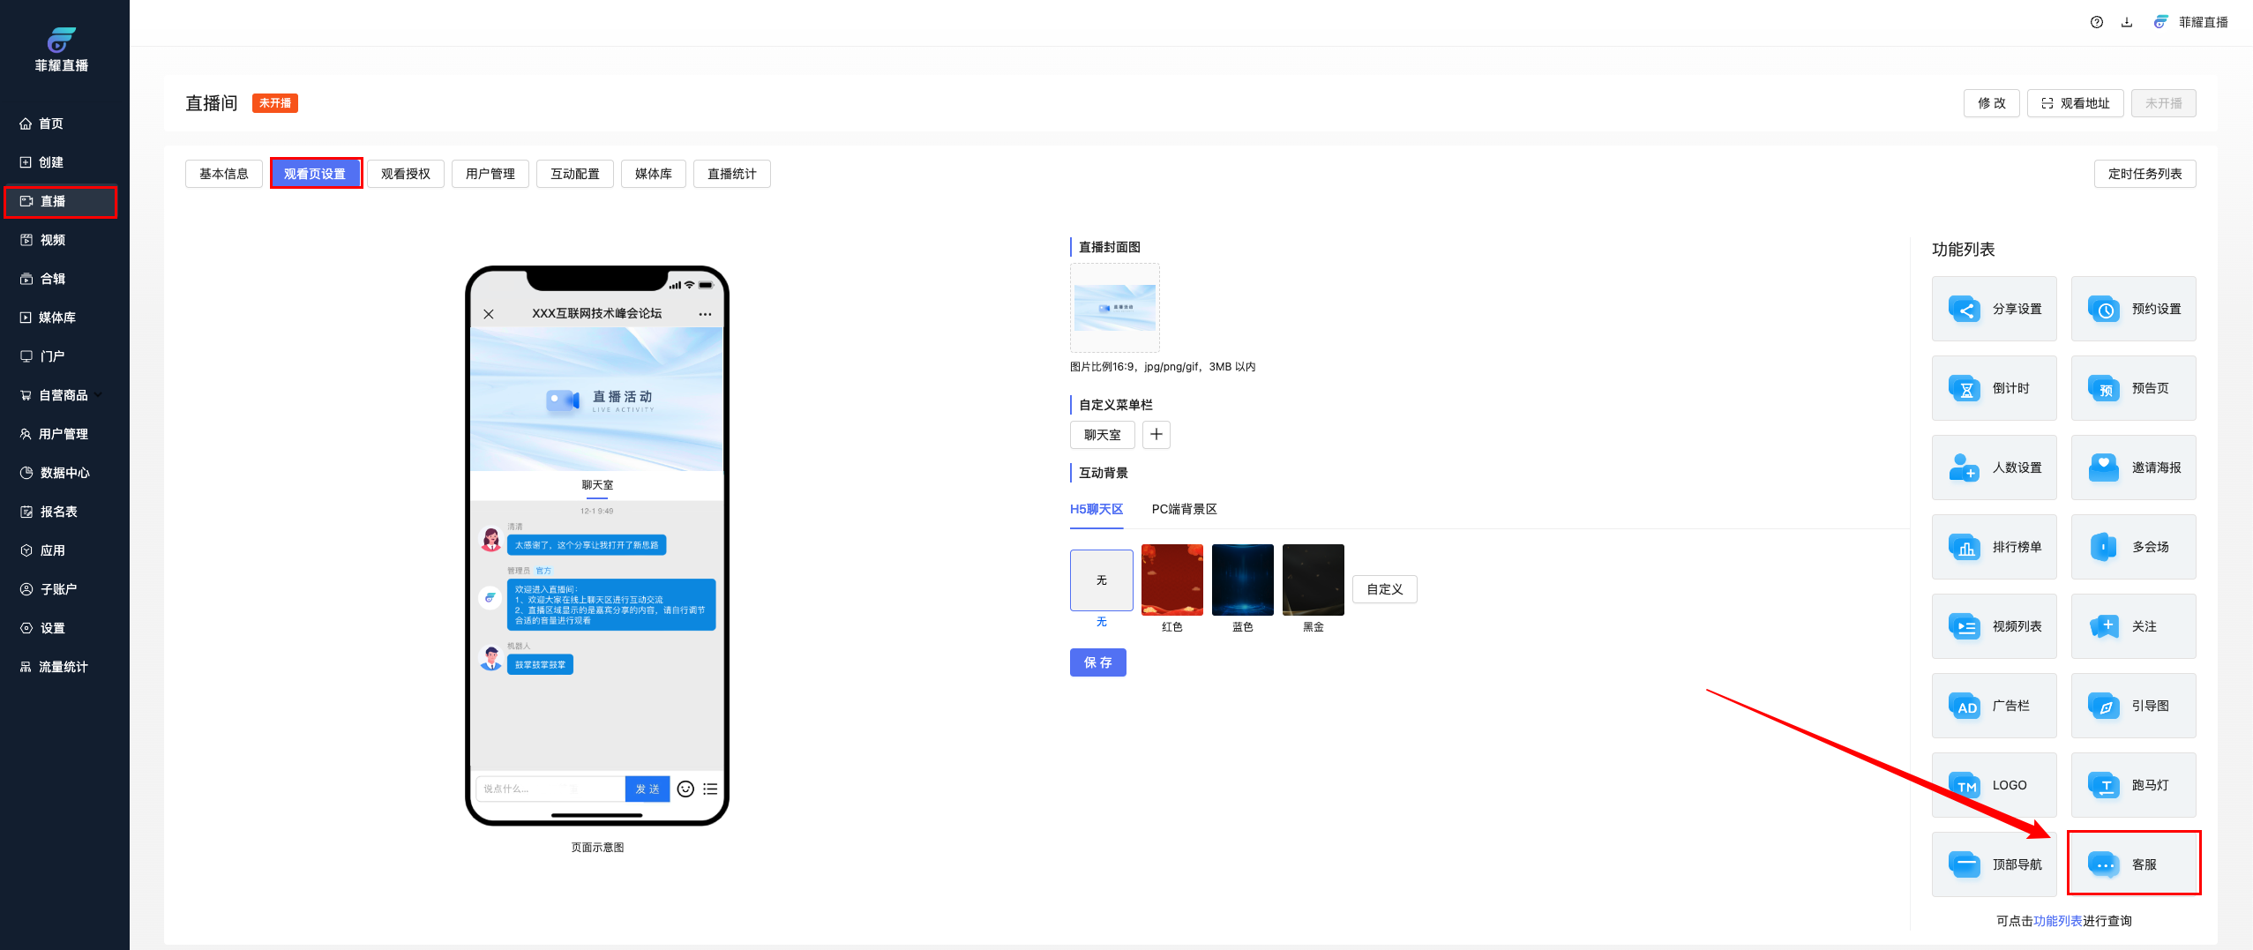
Task: Expand the 自营商品 sidebar menu
Action: point(64,395)
